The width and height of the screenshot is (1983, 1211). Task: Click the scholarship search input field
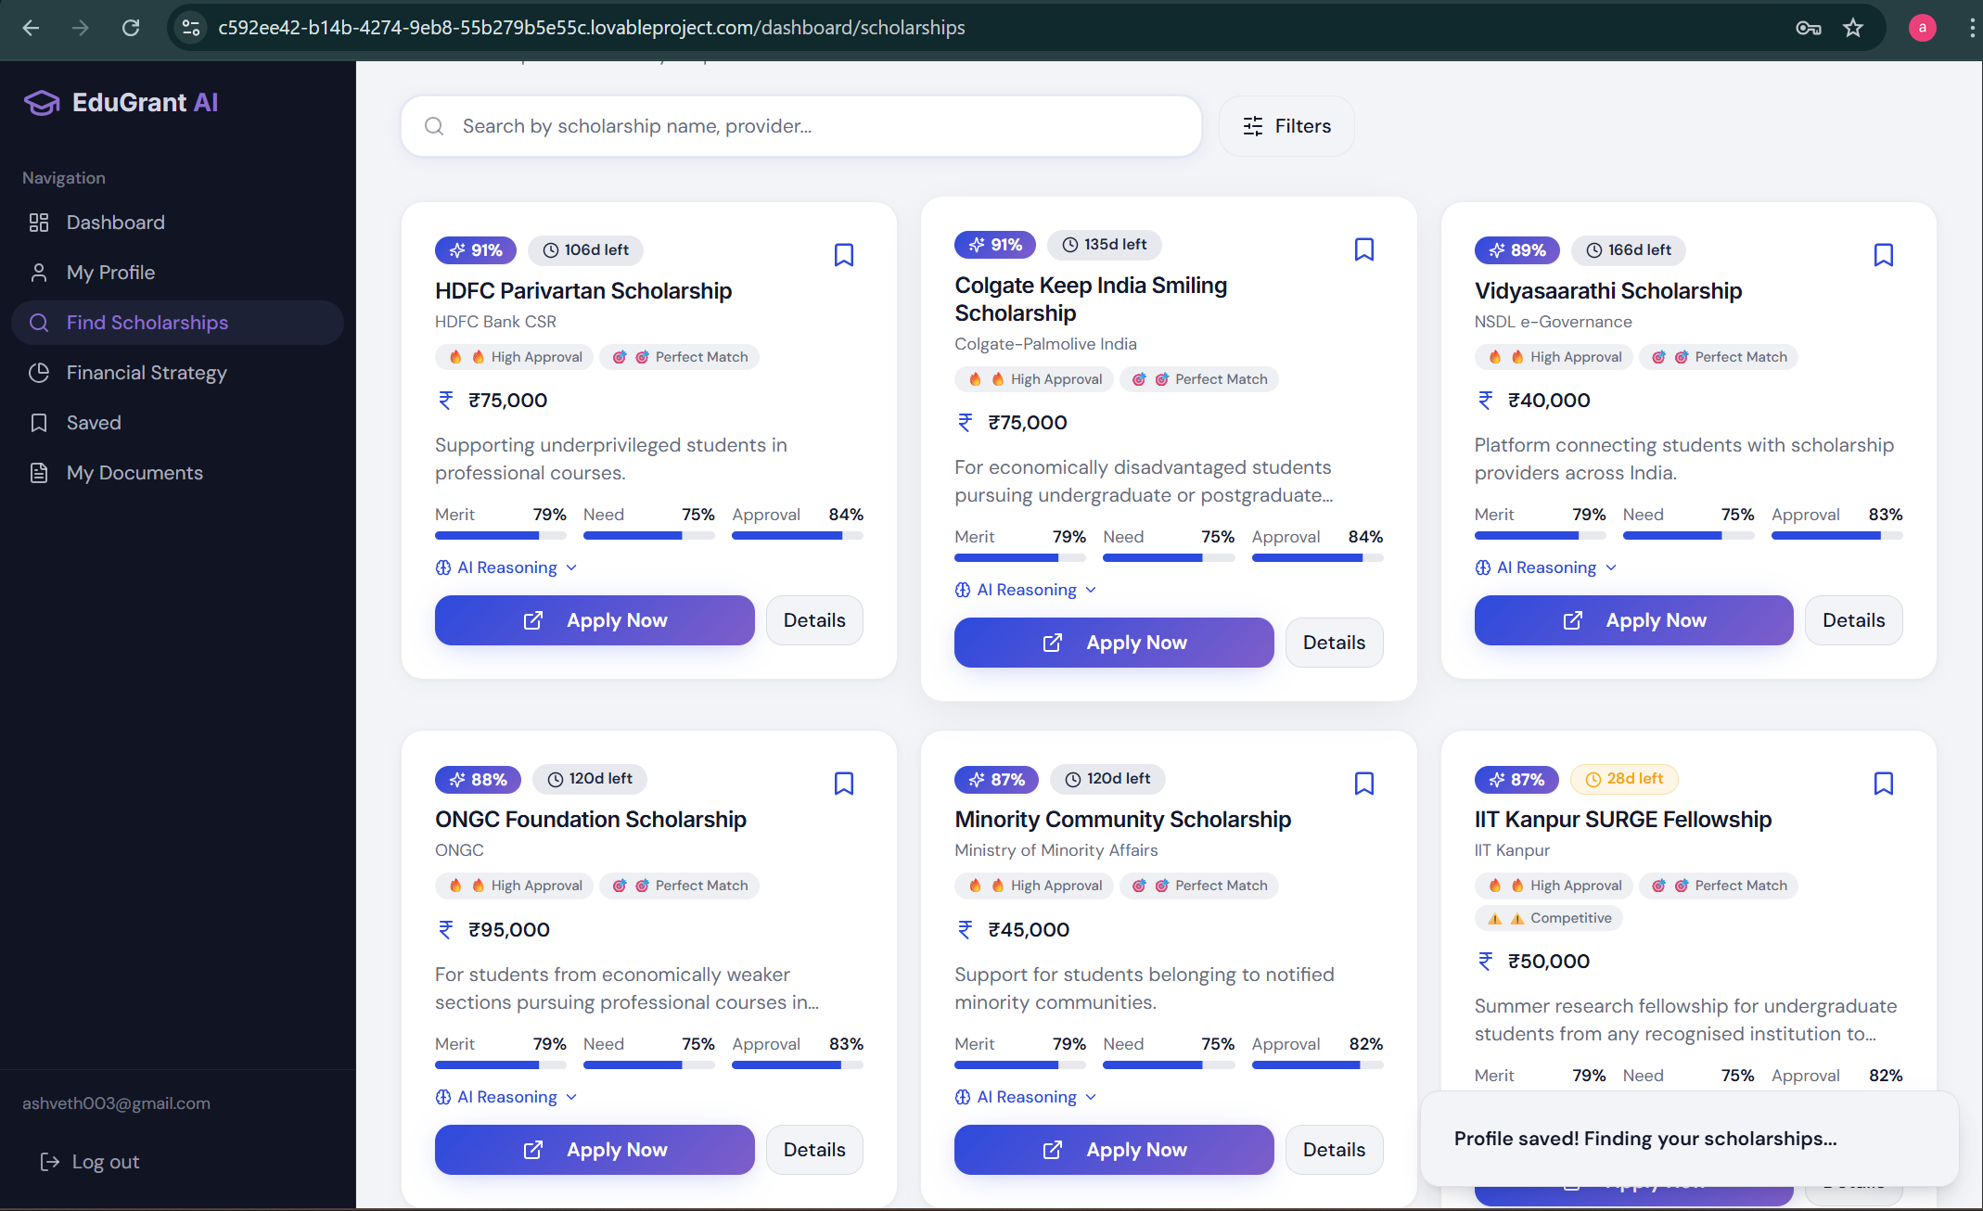pos(816,126)
